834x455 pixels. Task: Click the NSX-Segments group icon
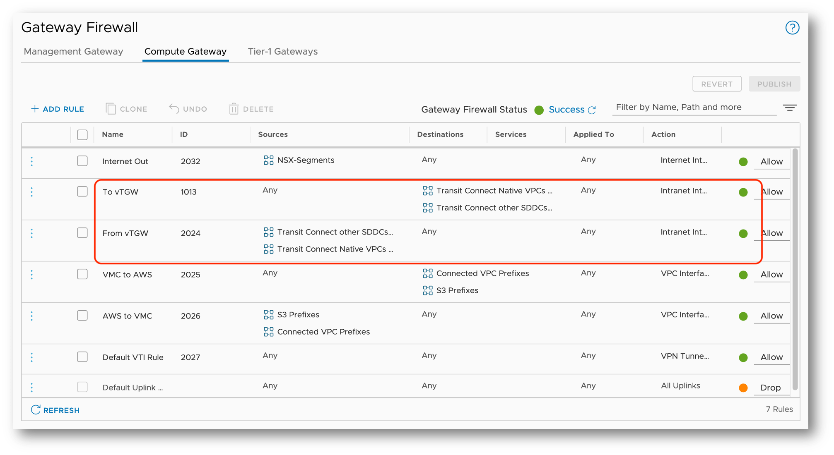pos(268,160)
